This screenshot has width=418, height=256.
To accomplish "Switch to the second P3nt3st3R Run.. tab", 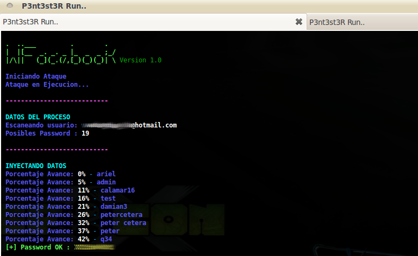I will click(x=363, y=22).
